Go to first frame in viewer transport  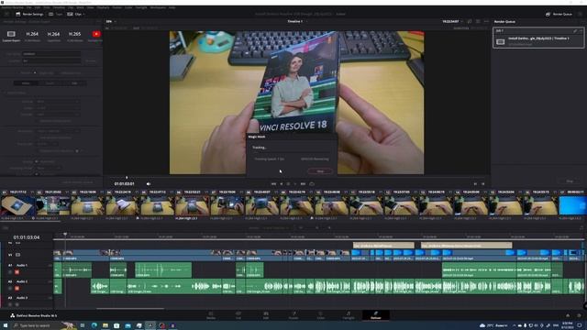[x=273, y=183]
